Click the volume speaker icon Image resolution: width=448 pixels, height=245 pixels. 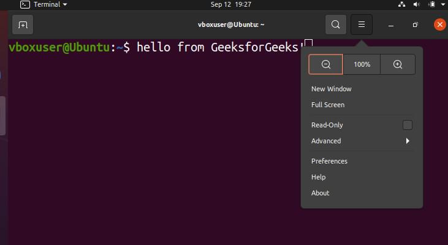417,4
